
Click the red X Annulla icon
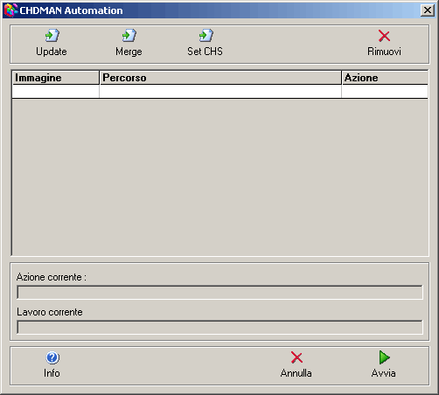pos(296,357)
